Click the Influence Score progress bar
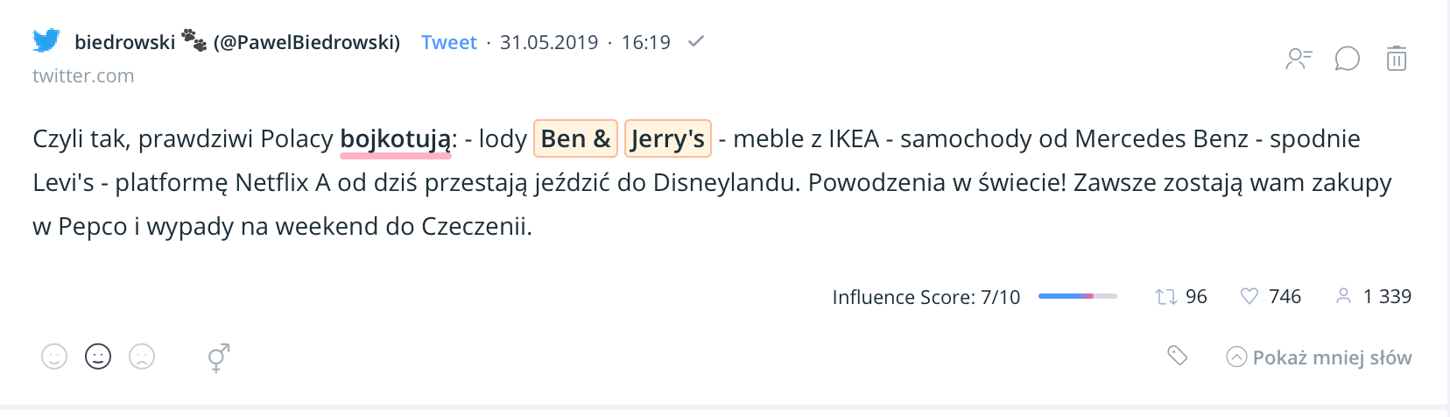Viewport: 1450px width, 417px height. 1077,296
